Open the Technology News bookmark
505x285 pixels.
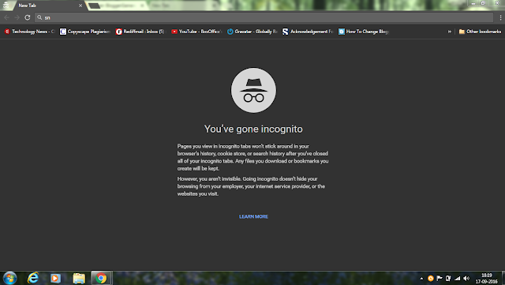click(30, 32)
